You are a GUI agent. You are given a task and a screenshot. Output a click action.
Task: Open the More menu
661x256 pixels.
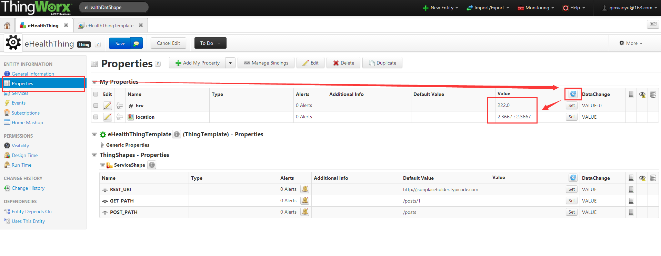(x=631, y=43)
